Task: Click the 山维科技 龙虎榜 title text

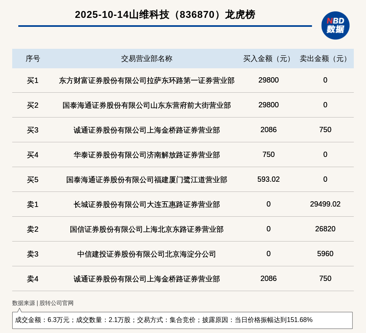Action: tap(165, 15)
